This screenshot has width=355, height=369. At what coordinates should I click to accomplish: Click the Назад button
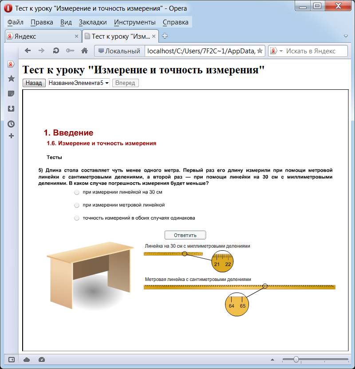[34, 83]
